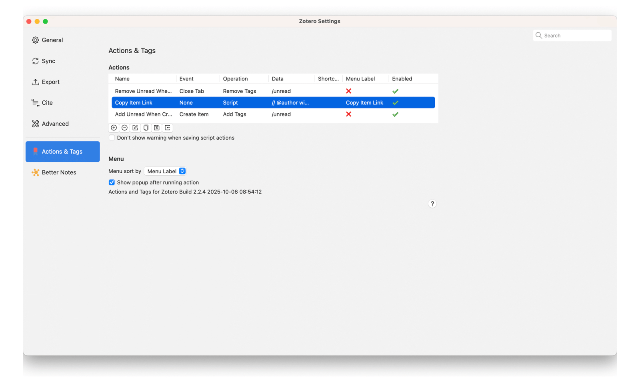The width and height of the screenshot is (640, 386).
Task: Click the green Enabled checkmark for Copy Item Link
Action: [395, 103]
